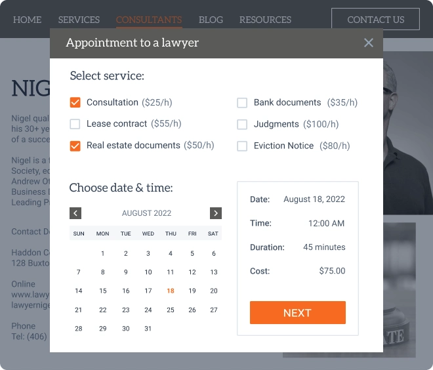Select August 25 on the calendar
The height and width of the screenshot is (370, 433).
click(x=171, y=310)
